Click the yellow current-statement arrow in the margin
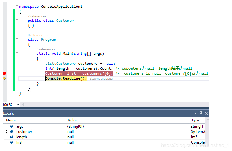Viewport: 232px width, 151px height. click(4, 78)
